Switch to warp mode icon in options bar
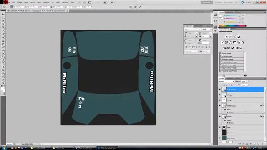 131,7
